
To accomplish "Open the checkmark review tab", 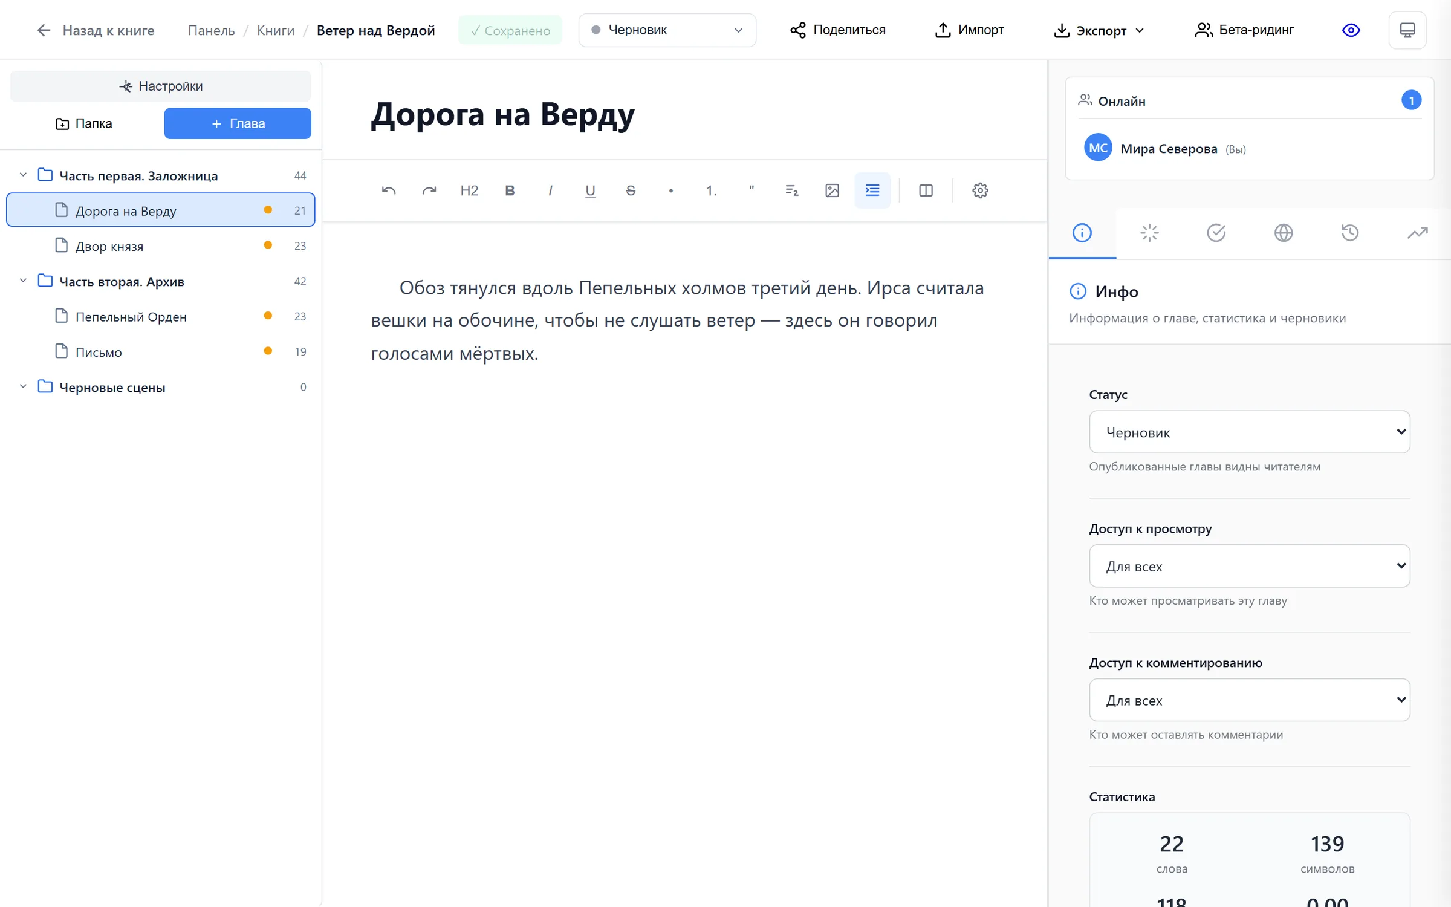I will point(1216,233).
